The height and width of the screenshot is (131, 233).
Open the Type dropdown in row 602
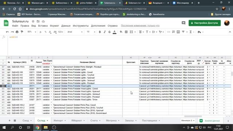click(x=51, y=86)
